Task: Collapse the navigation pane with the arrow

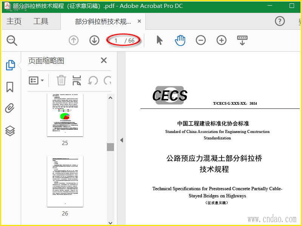Action: [122, 140]
